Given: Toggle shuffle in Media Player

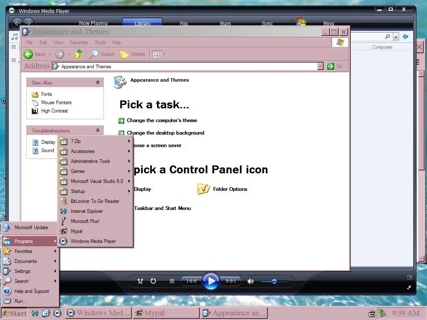Looking at the screenshot, I should tap(140, 281).
